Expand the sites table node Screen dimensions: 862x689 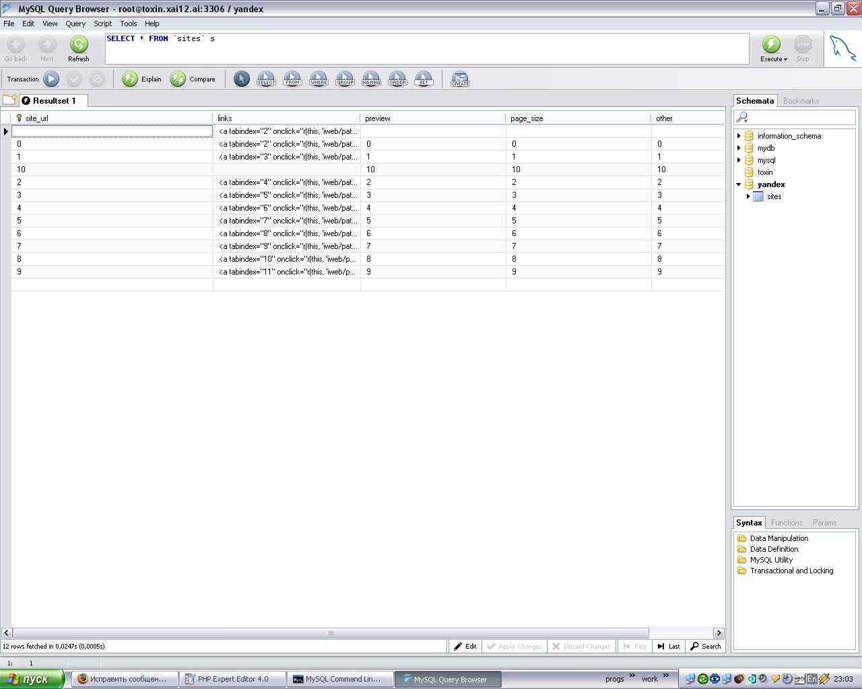[x=748, y=196]
